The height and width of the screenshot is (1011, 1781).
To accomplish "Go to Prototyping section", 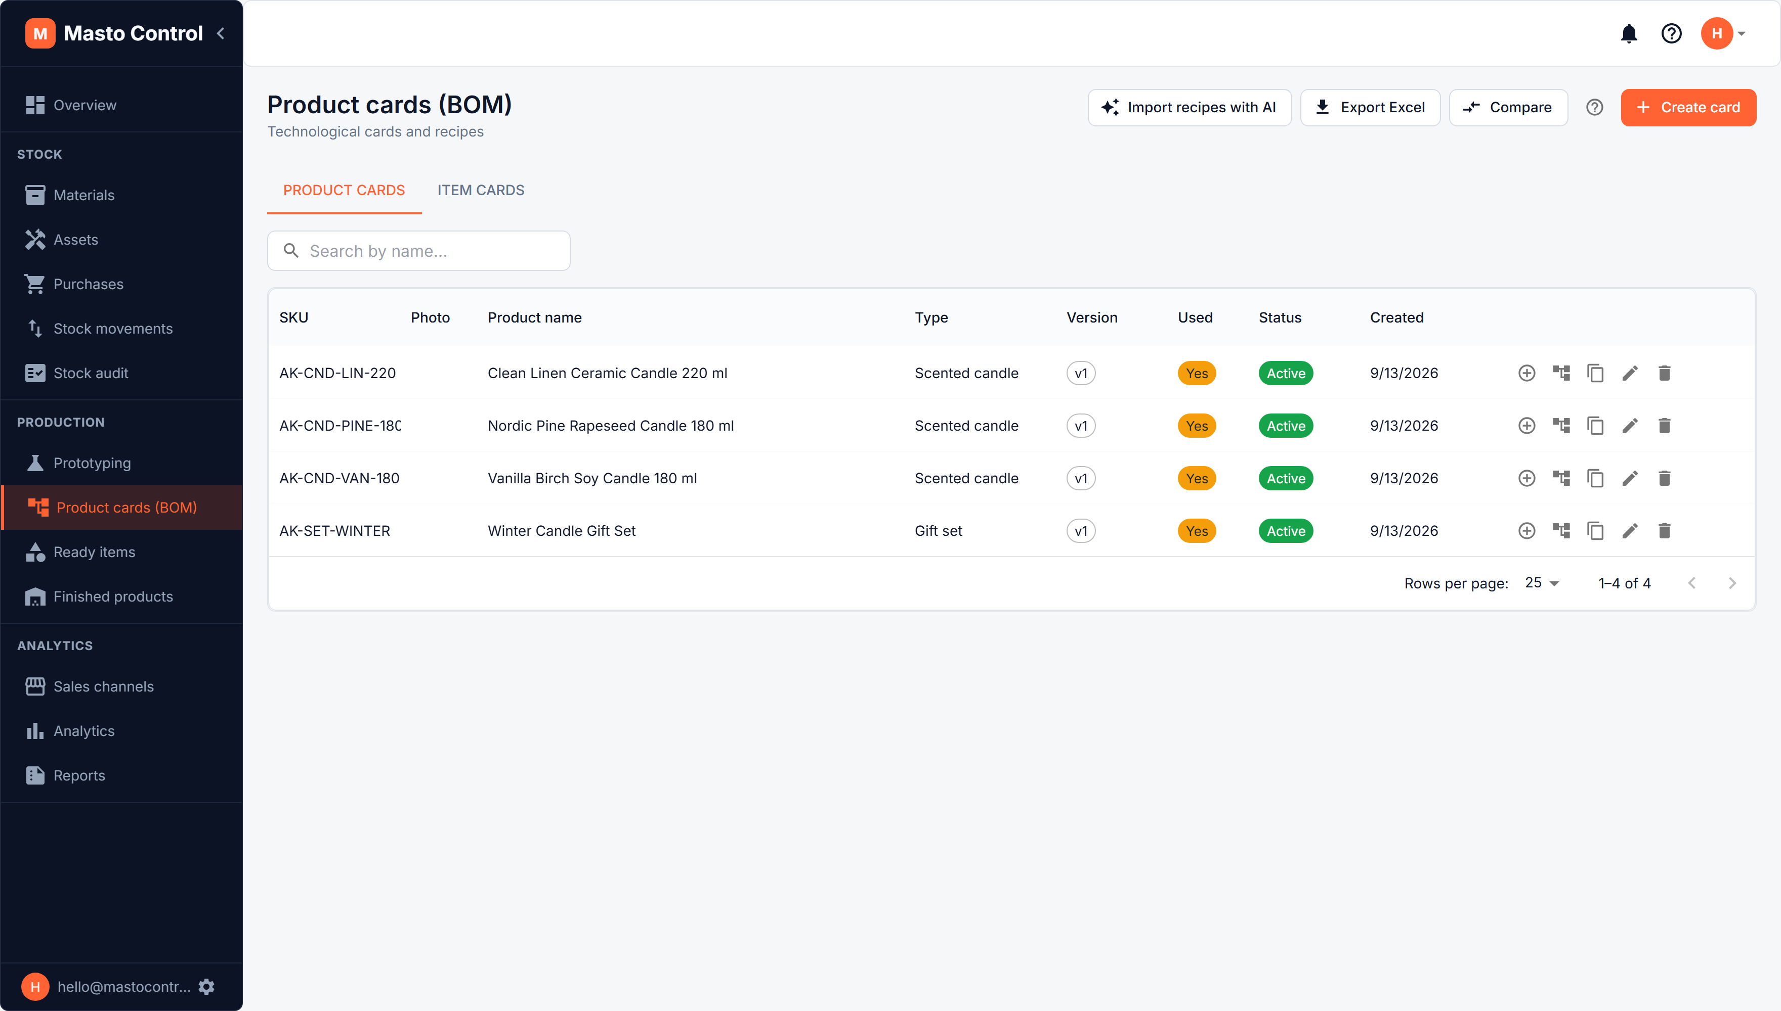I will pyautogui.click(x=121, y=463).
